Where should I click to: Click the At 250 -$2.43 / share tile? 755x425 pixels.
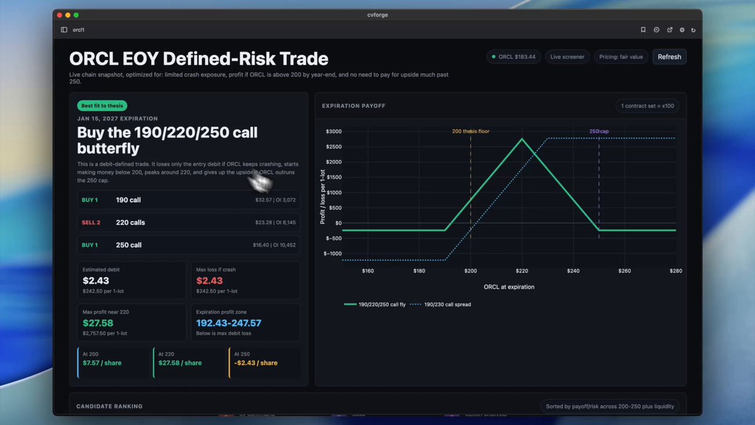point(264,362)
